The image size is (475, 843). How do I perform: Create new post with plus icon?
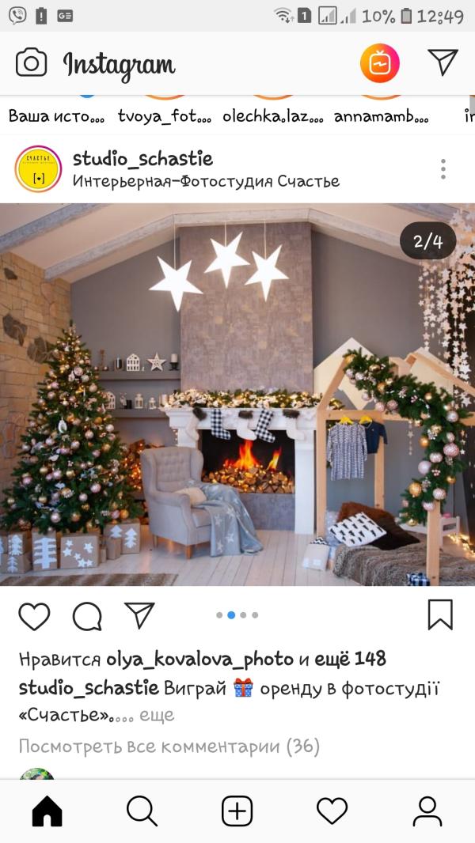237,811
